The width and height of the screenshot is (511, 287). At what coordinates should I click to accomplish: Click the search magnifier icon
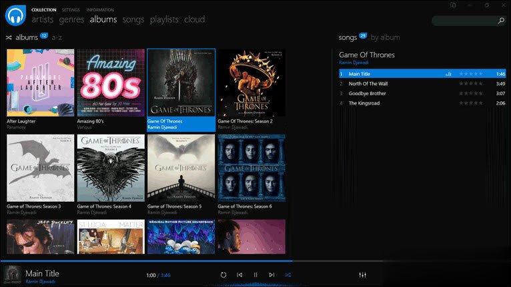point(501,21)
